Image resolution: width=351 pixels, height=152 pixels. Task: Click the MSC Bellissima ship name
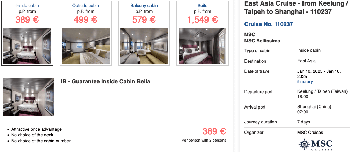click(x=262, y=41)
